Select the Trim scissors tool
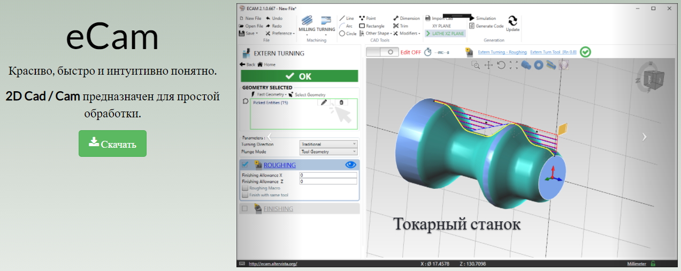The height and width of the screenshot is (271, 681). point(400,26)
